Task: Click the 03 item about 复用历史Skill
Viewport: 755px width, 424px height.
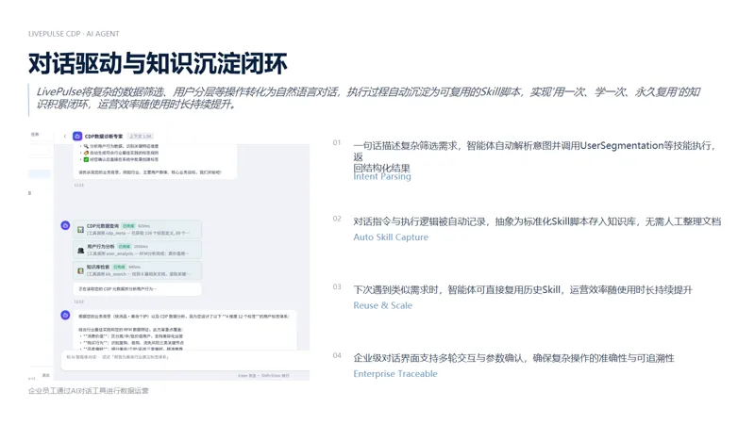Action: click(523, 290)
